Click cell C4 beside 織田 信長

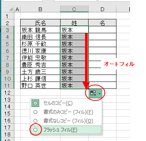(74, 37)
